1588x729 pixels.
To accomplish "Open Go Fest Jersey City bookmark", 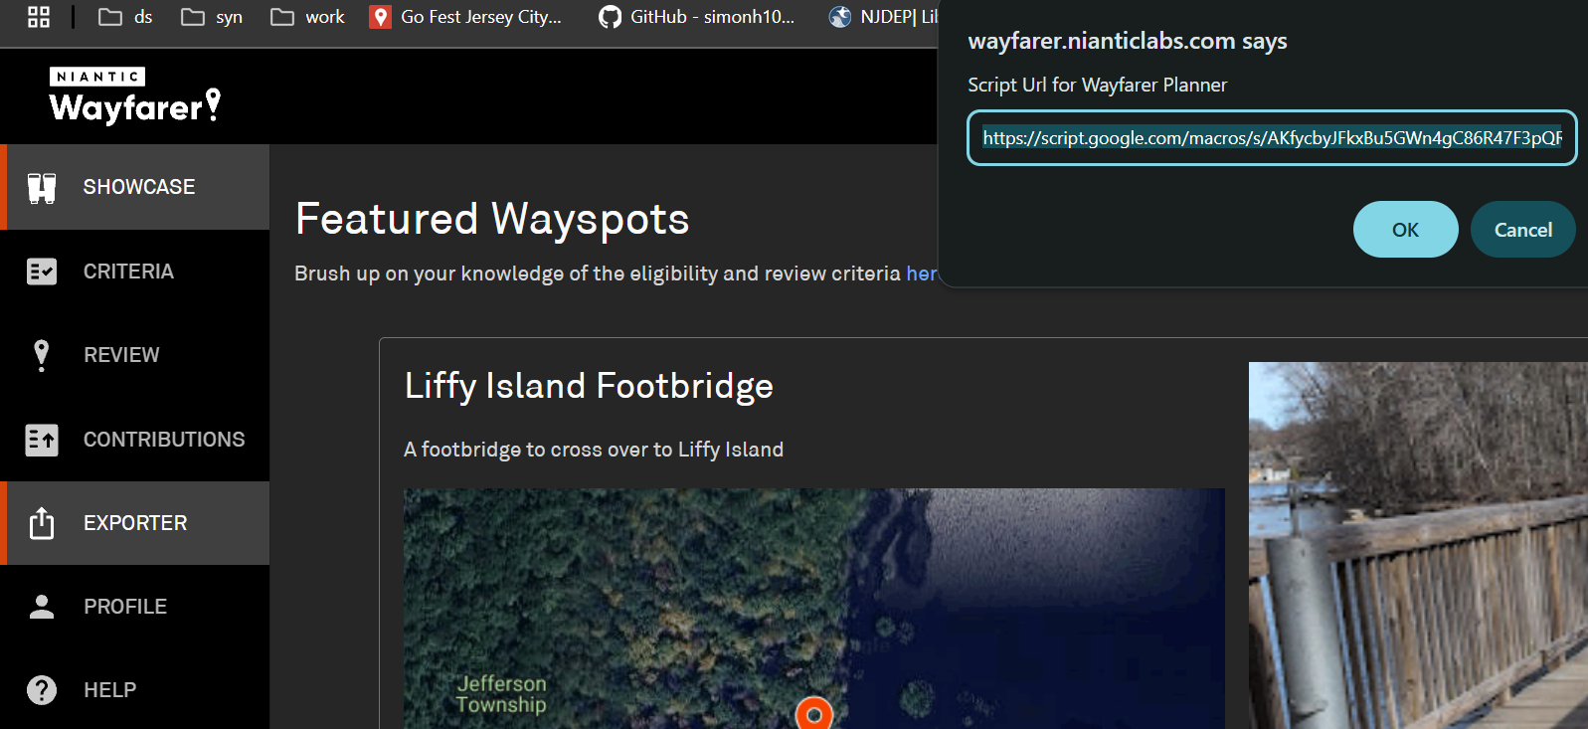I will tap(465, 17).
